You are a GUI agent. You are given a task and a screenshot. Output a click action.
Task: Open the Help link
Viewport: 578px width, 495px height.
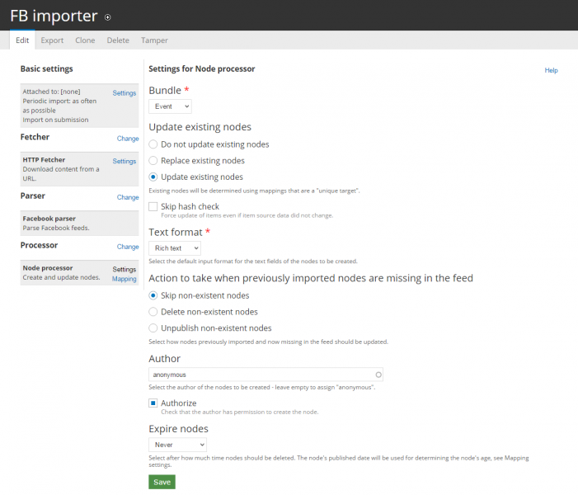[551, 70]
